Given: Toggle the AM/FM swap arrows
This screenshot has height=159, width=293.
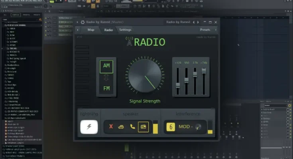Looking at the screenshot, I should pos(106,78).
